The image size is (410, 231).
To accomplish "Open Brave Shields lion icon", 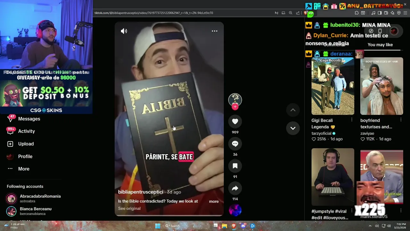I will (x=306, y=13).
